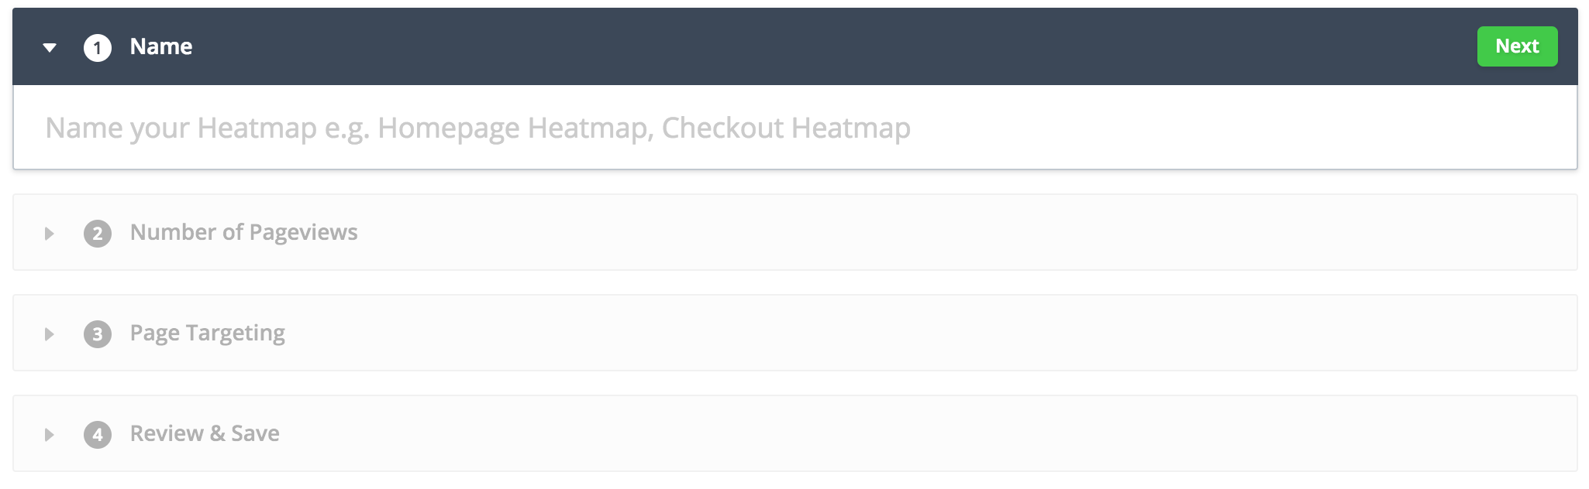The image size is (1589, 489).
Task: Open the Page Targeting step label
Action: click(207, 333)
